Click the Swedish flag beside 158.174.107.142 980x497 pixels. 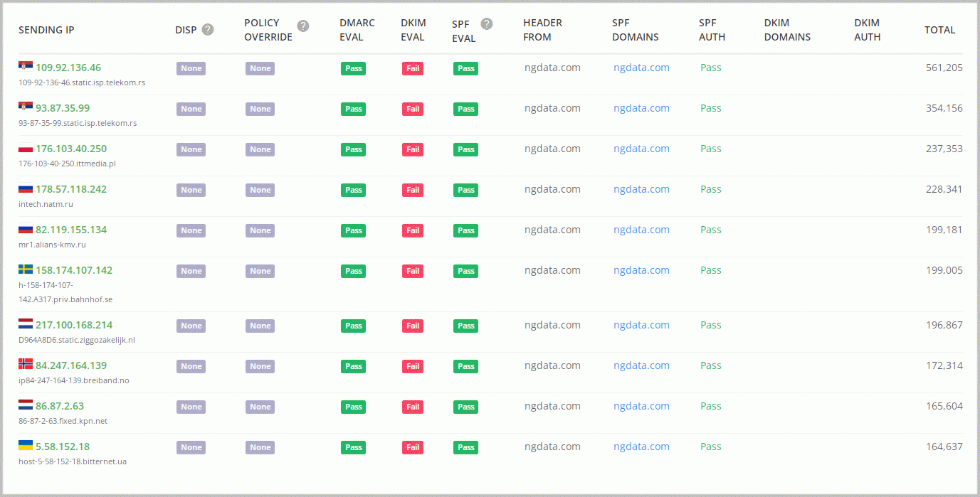coord(26,269)
